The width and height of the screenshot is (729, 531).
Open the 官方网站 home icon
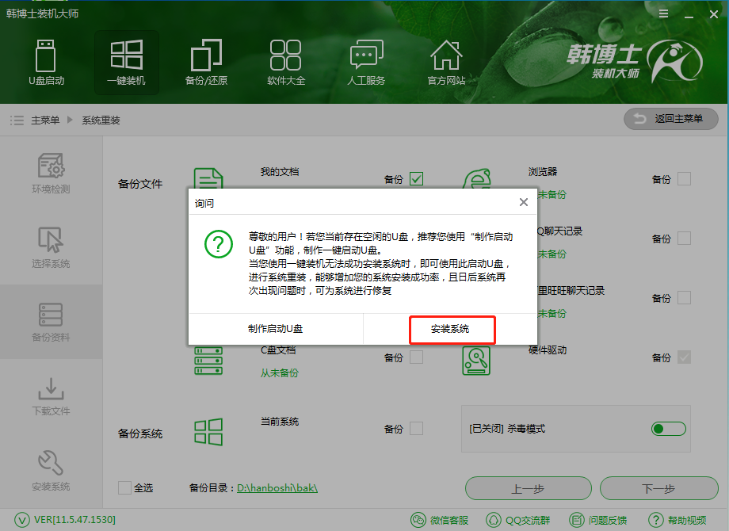445,62
